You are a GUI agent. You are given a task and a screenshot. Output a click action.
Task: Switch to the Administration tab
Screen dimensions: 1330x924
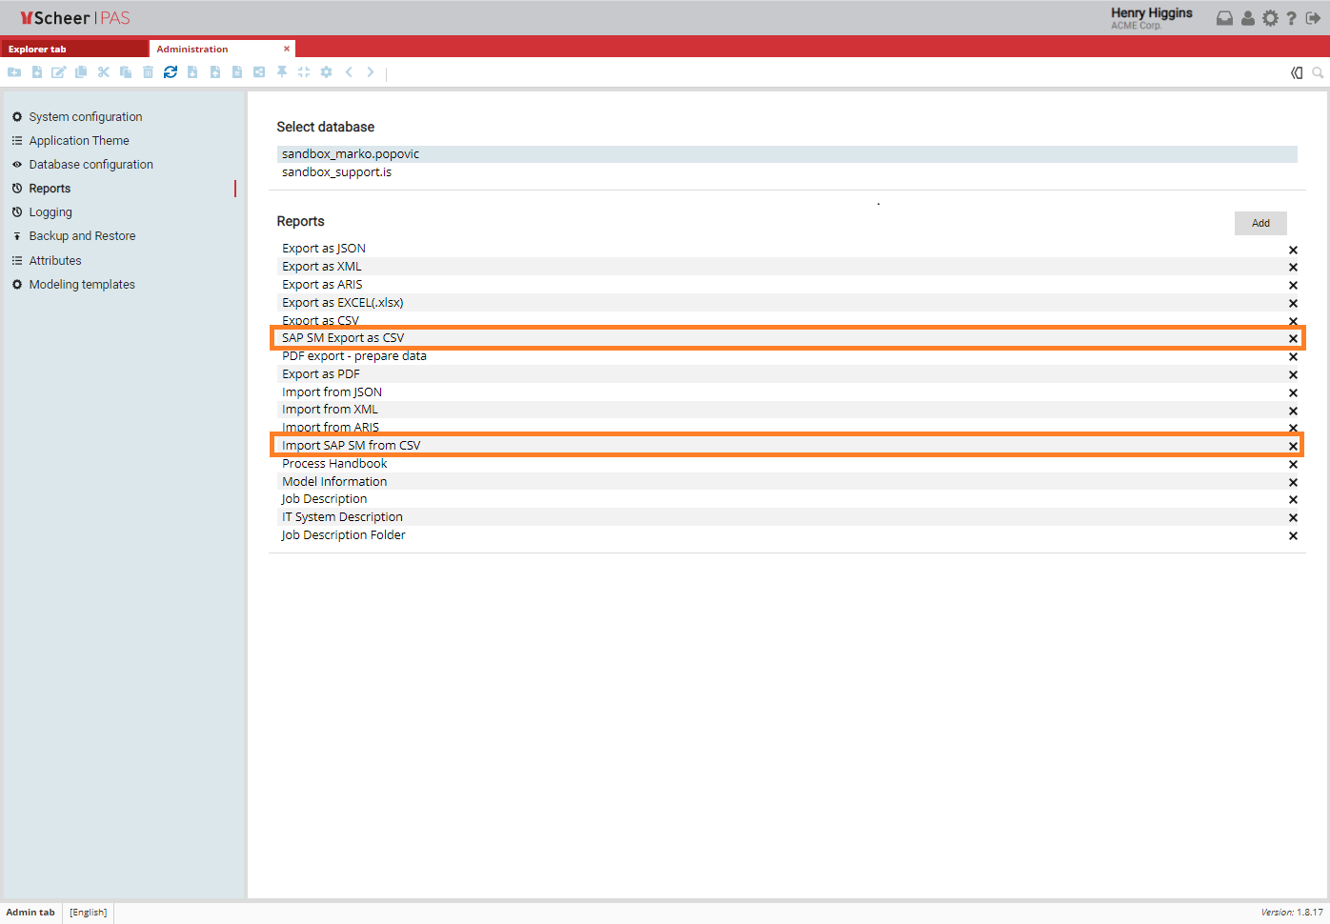coord(192,49)
